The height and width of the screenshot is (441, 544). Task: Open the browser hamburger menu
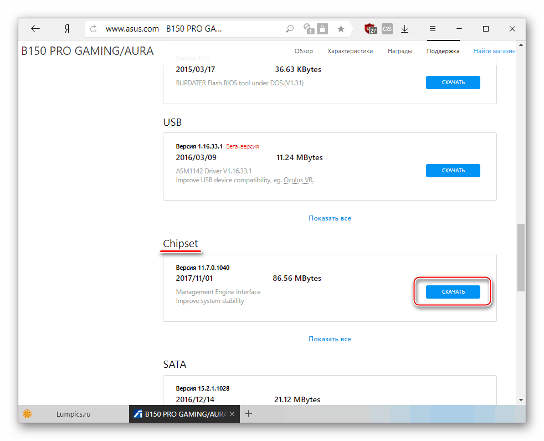[x=433, y=29]
